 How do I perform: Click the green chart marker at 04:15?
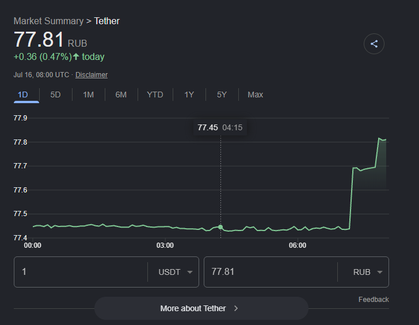point(220,227)
